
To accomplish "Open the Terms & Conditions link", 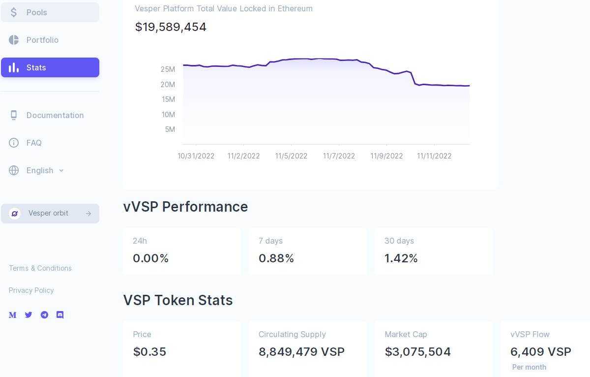I will pyautogui.click(x=40, y=268).
